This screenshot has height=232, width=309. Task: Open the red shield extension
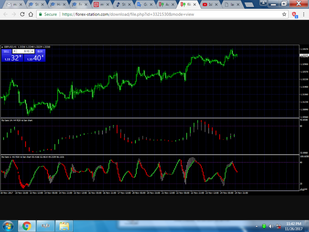[x=294, y=14]
